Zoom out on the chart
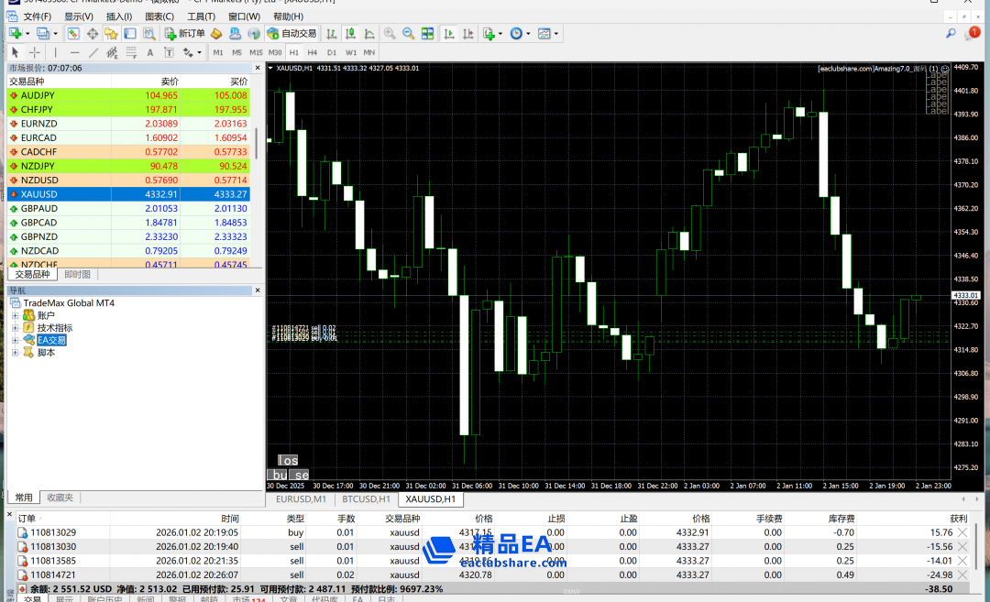This screenshot has height=602, width=990. [x=408, y=34]
